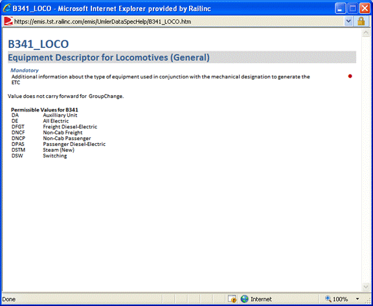
Task: Click the DSW Switching value row
Action: coord(40,156)
